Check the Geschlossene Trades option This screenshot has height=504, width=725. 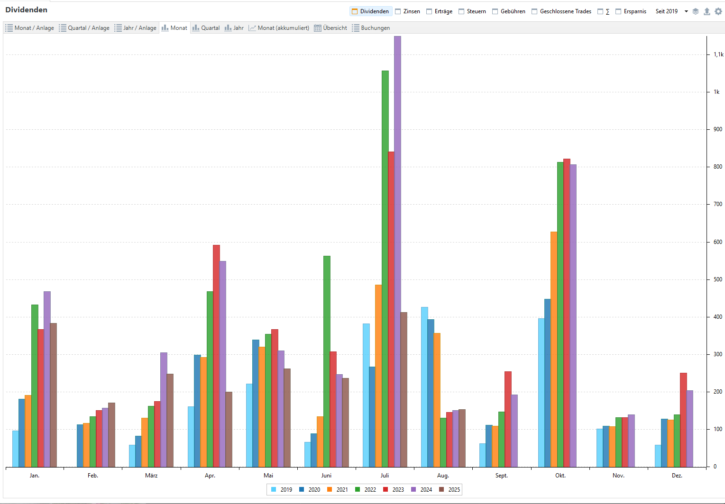pos(561,11)
